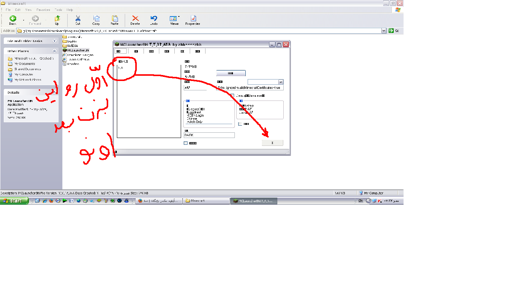511x288 pixels.
Task: Click the Paste toolbar icon
Action: coord(115,20)
